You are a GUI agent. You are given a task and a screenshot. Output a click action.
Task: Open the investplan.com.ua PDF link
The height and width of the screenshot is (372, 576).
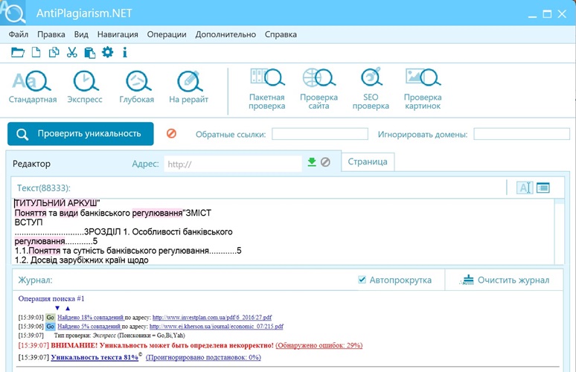point(212,317)
